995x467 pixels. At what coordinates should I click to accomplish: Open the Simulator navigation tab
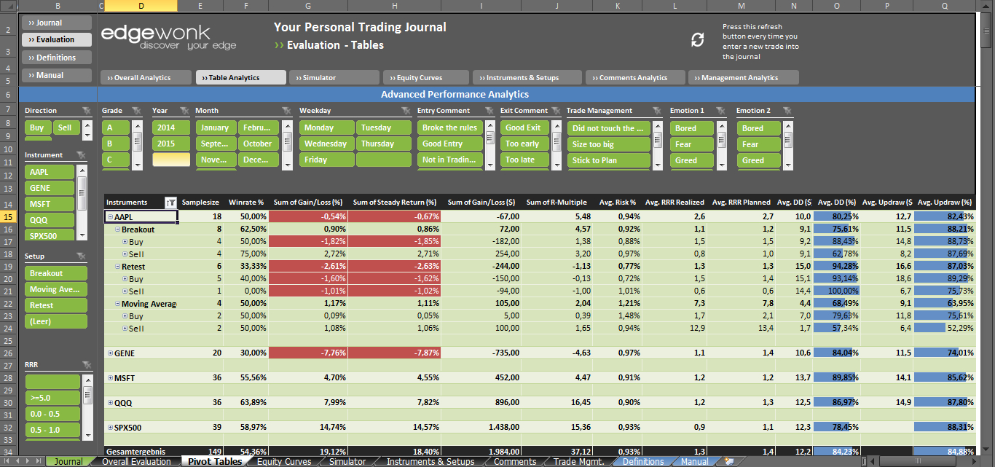[x=334, y=78]
